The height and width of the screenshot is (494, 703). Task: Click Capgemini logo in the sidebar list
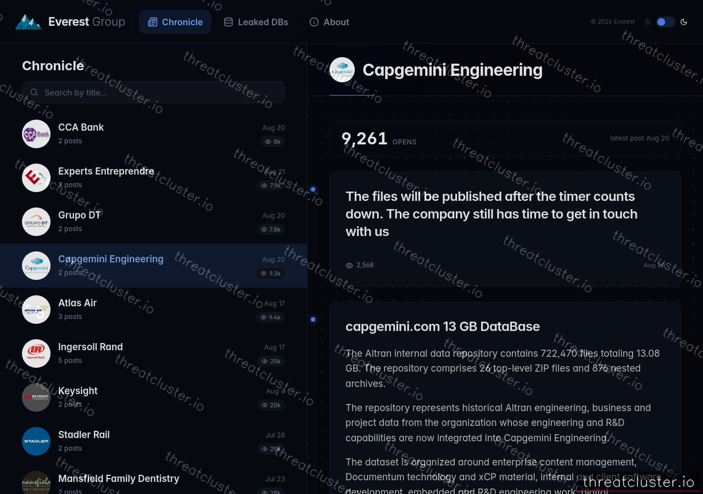(36, 266)
